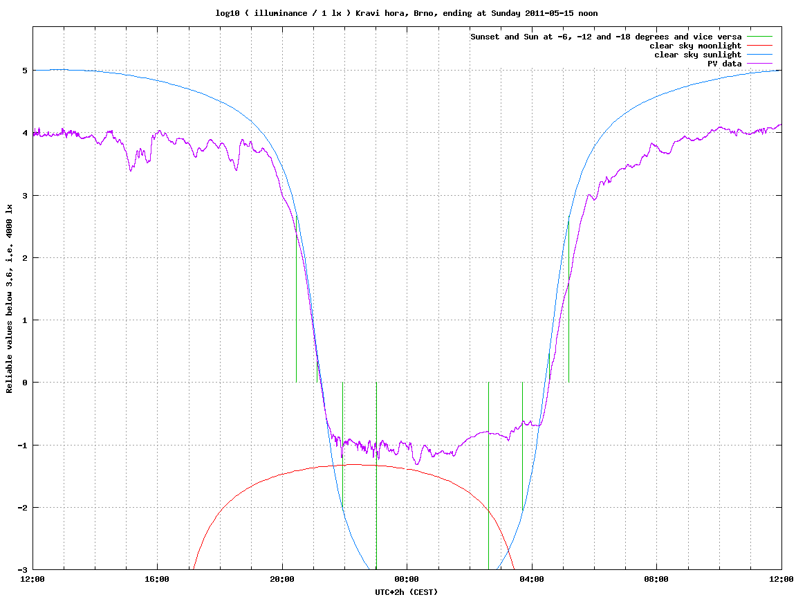Click x-axis tick label 16:00
796x597 pixels.
click(158, 579)
